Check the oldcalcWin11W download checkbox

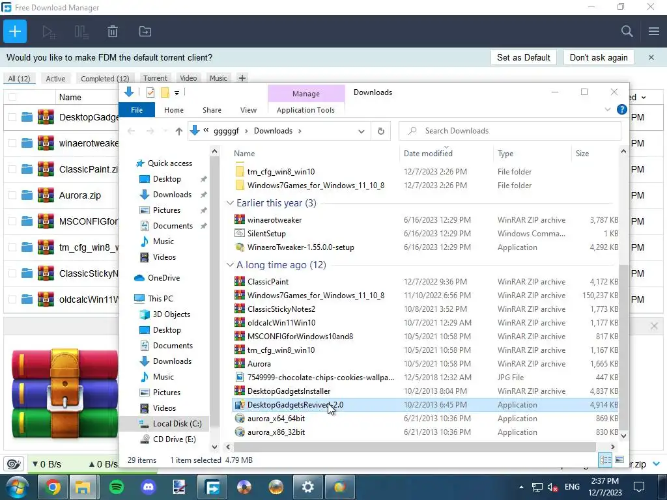click(x=12, y=299)
